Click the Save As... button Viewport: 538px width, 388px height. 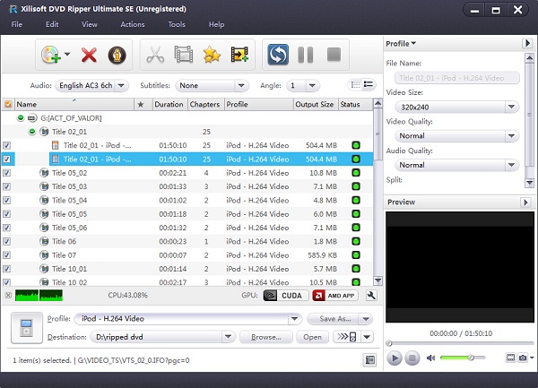tap(334, 319)
